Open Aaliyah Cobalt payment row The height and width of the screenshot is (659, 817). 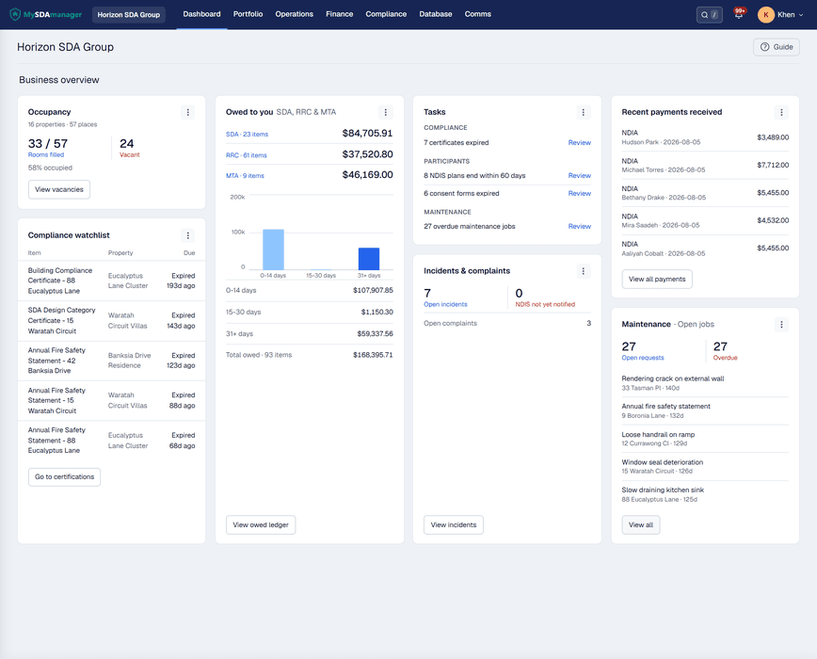point(705,249)
